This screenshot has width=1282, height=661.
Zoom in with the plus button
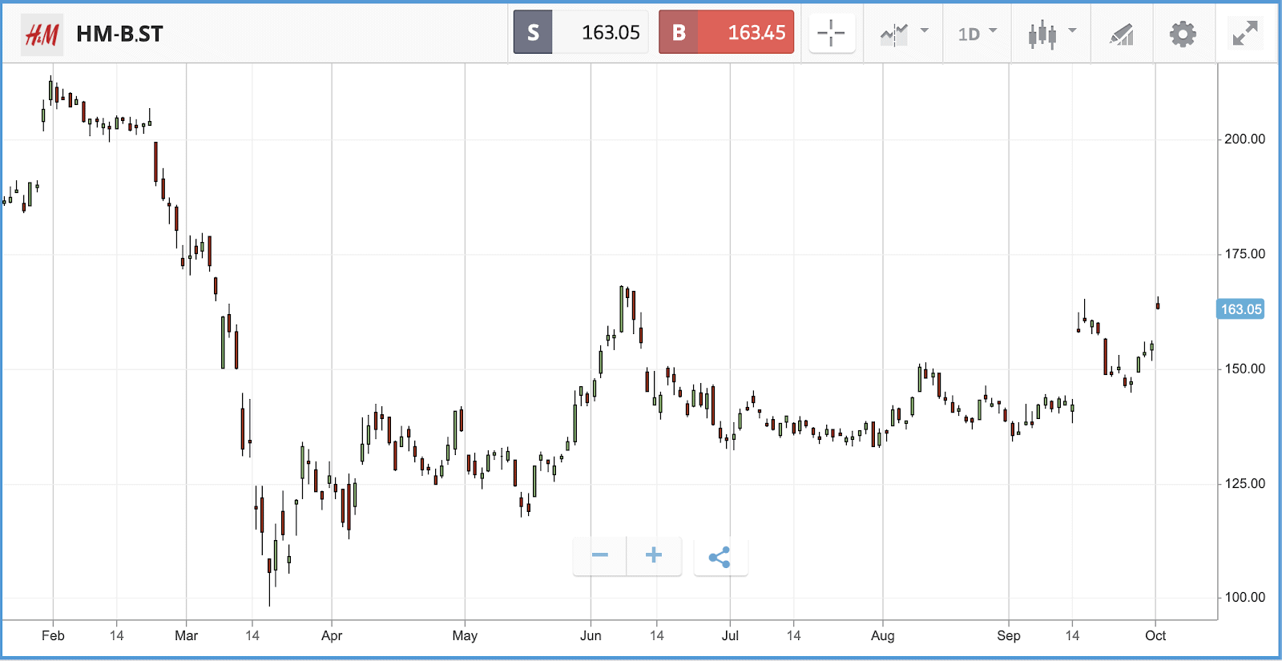654,555
